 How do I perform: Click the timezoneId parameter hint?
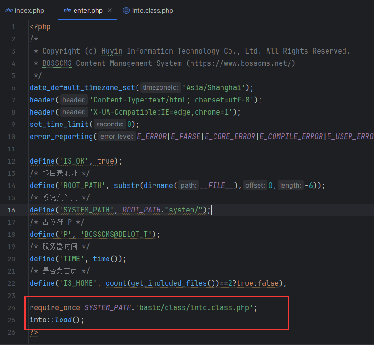click(x=160, y=87)
